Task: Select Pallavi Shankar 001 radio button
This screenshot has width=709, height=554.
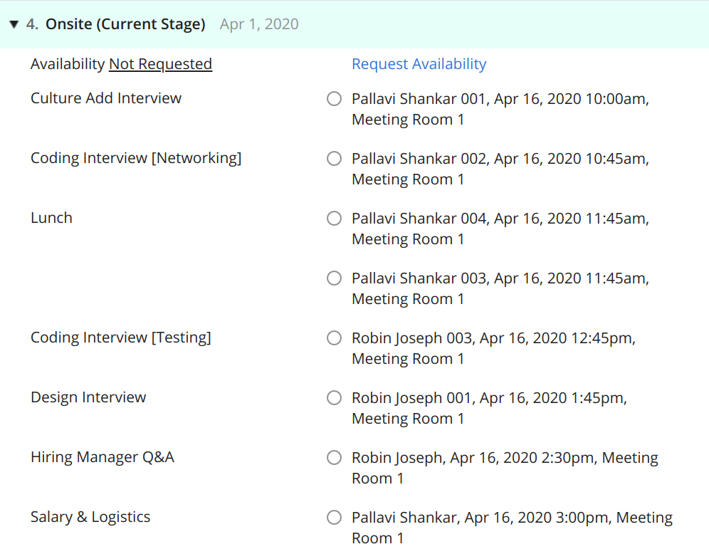Action: coord(334,98)
